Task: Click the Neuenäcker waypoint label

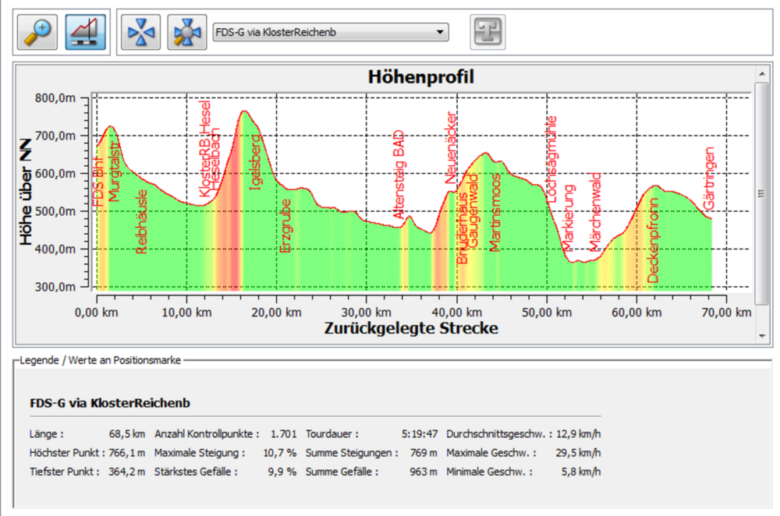Action: point(451,147)
